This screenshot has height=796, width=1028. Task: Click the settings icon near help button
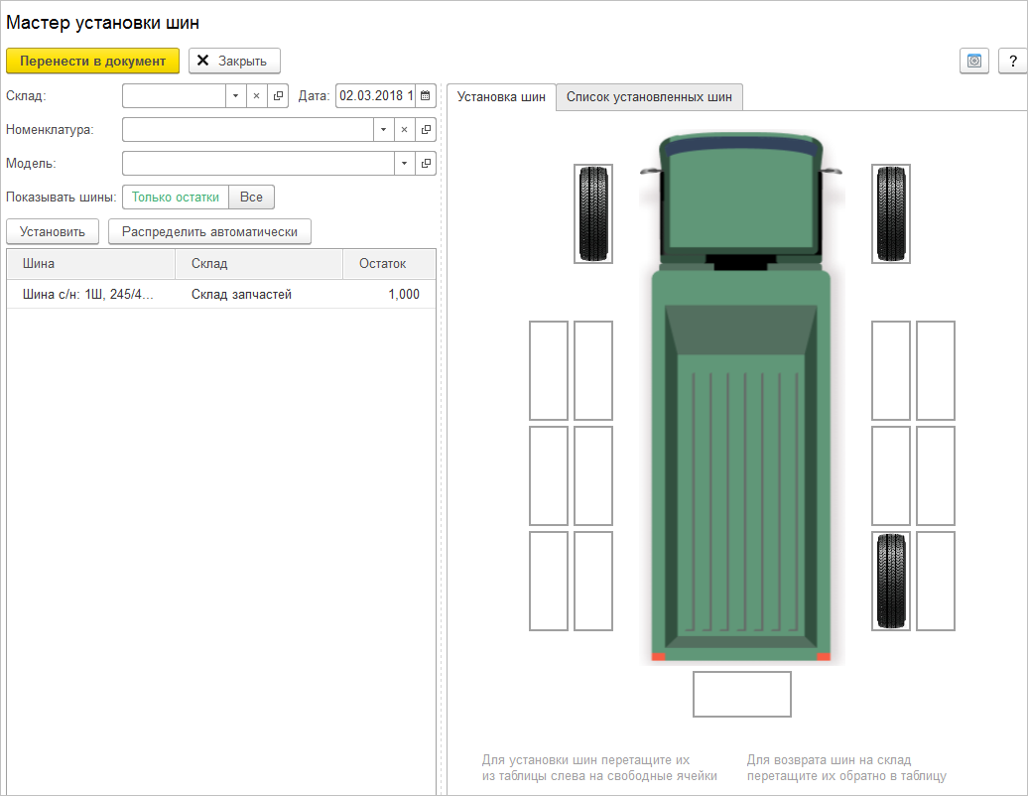click(974, 61)
